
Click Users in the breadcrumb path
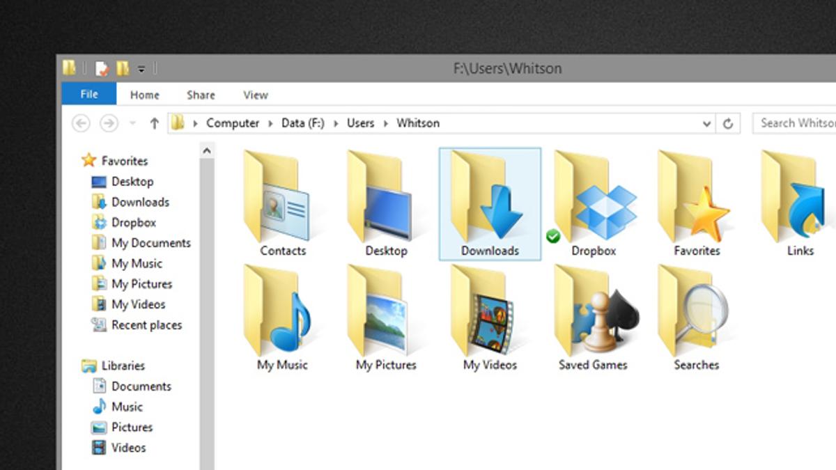[x=360, y=123]
